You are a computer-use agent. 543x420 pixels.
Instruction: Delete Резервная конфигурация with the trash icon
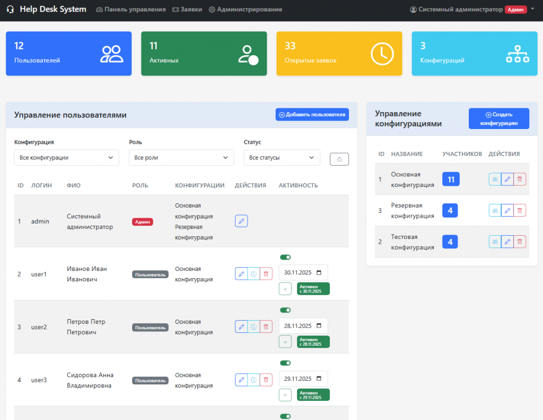coord(520,210)
